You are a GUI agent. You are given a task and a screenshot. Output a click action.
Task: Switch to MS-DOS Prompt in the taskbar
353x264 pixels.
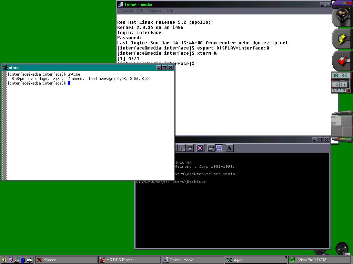click(x=130, y=260)
